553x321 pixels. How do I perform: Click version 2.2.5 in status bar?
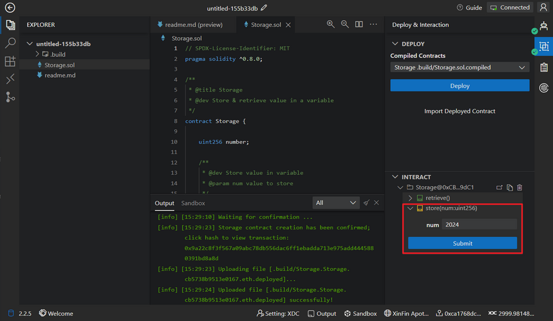tap(25, 313)
